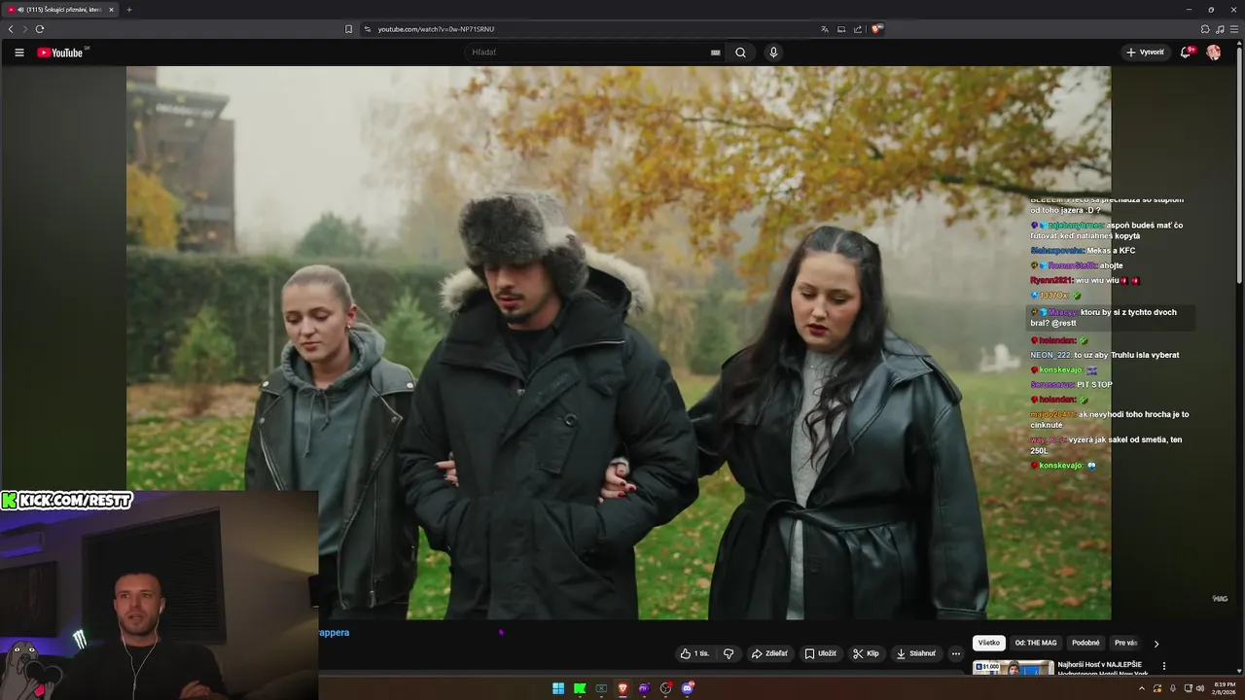Click the translate page icon
1245x700 pixels.
point(825,29)
